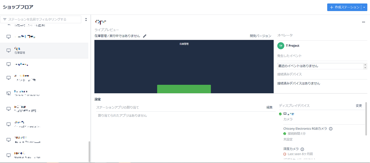Viewport: 370px width, 163px height.
Task: Click the Chicony Electronics RGBカメラ device name
Action: coord(305,129)
